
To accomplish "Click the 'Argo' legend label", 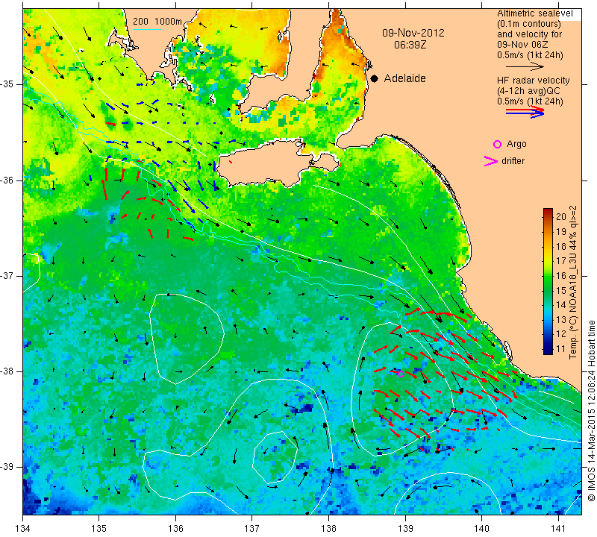I will (x=516, y=144).
